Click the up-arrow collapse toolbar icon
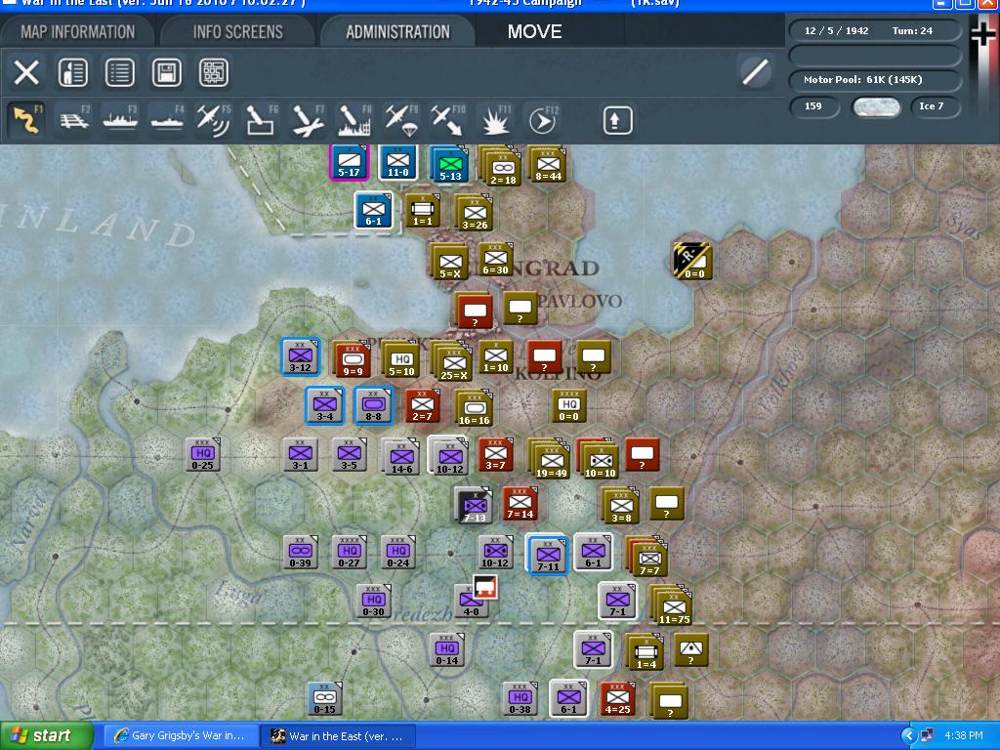The width and height of the screenshot is (1000, 750). tap(617, 120)
